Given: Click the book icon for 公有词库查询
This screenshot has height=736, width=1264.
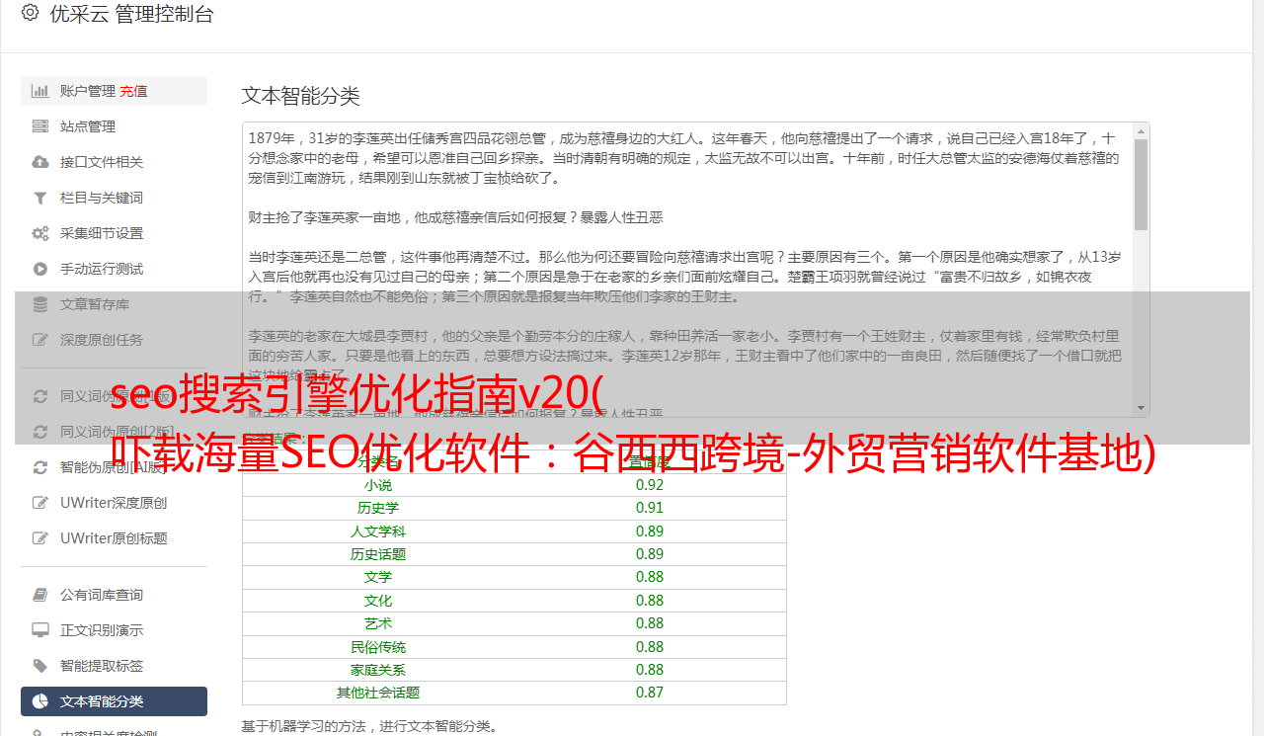Looking at the screenshot, I should (40, 595).
